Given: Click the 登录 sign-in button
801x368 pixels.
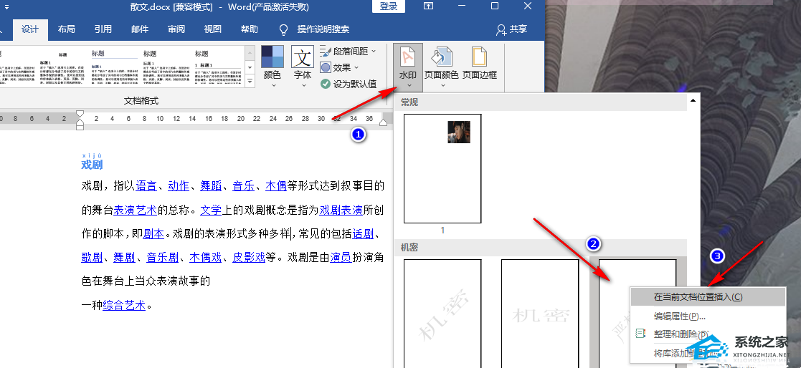Looking at the screenshot, I should coord(388,6).
